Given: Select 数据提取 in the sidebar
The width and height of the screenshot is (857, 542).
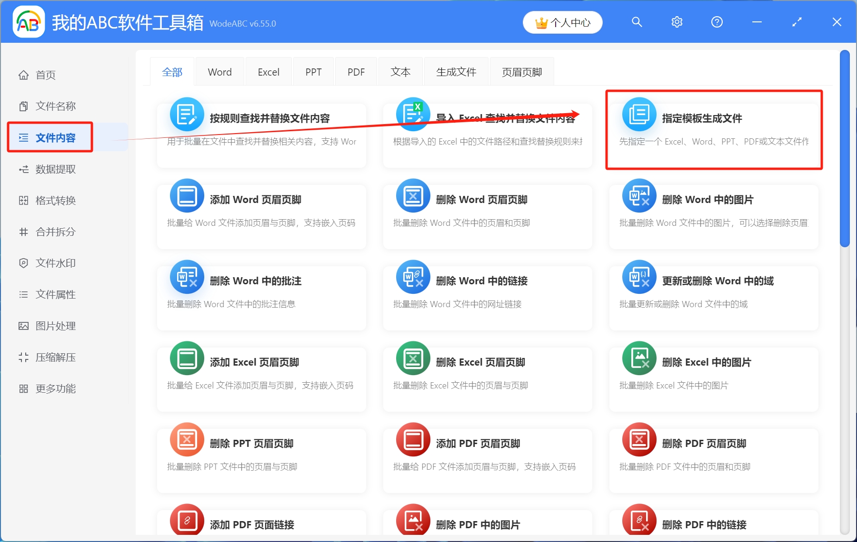Looking at the screenshot, I should (55, 169).
